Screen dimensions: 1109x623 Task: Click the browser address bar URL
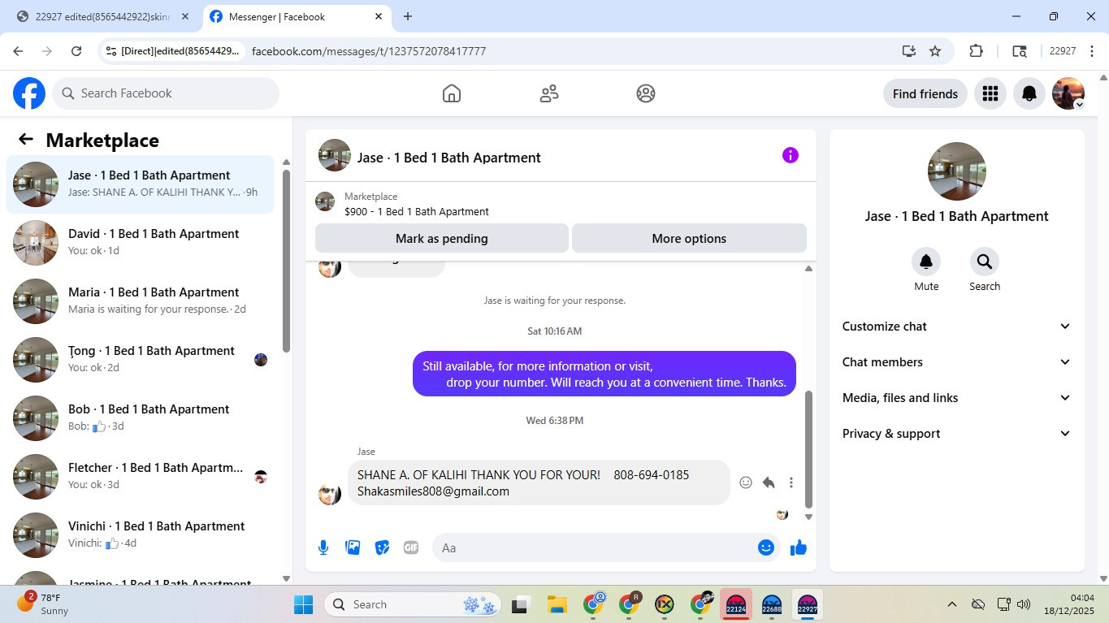369,51
